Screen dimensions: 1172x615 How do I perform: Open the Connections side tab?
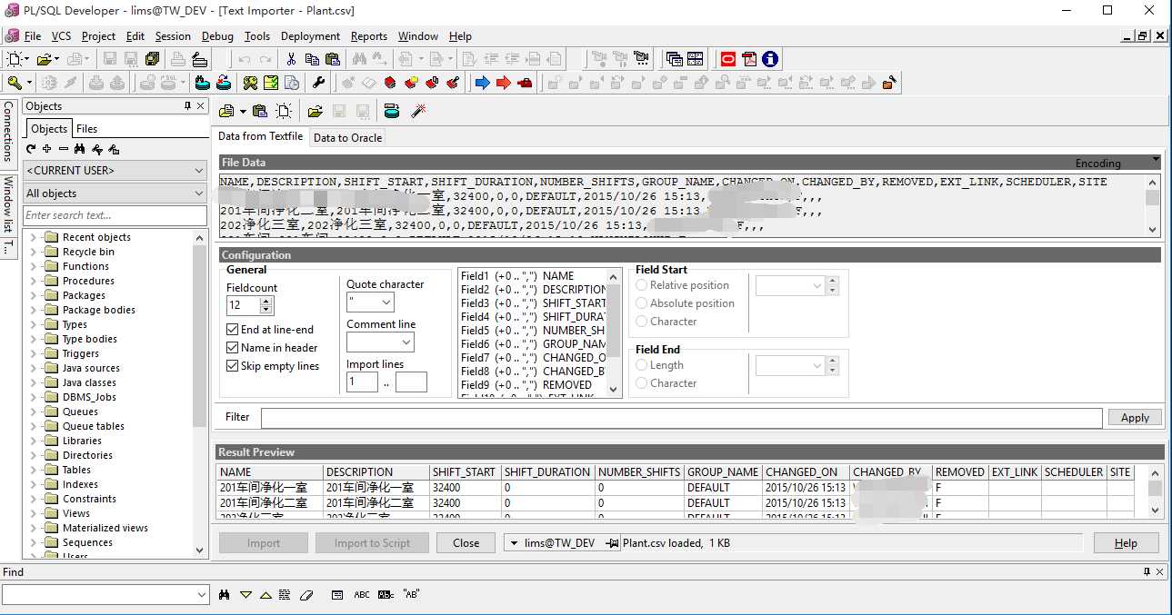pos(8,132)
